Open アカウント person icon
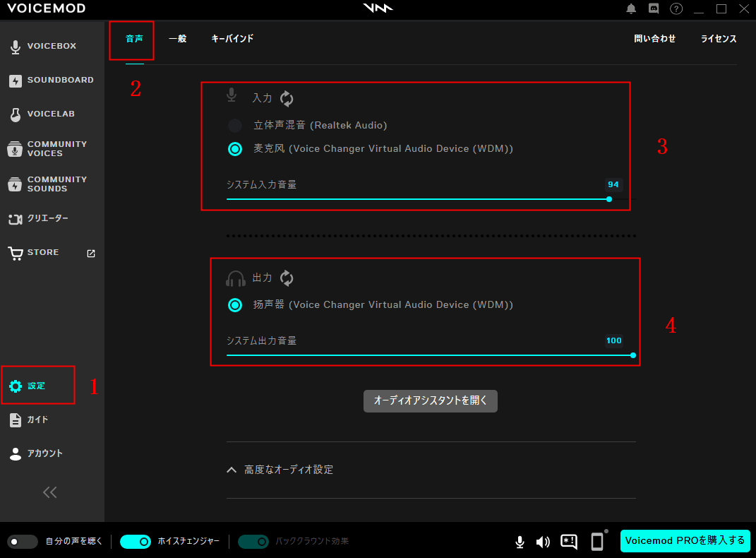 point(16,454)
